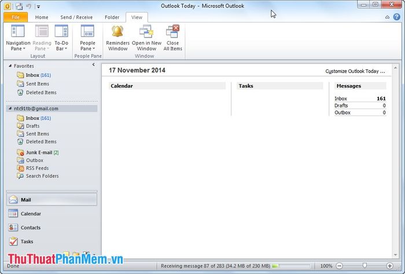Click the Messages section header

click(x=360, y=86)
